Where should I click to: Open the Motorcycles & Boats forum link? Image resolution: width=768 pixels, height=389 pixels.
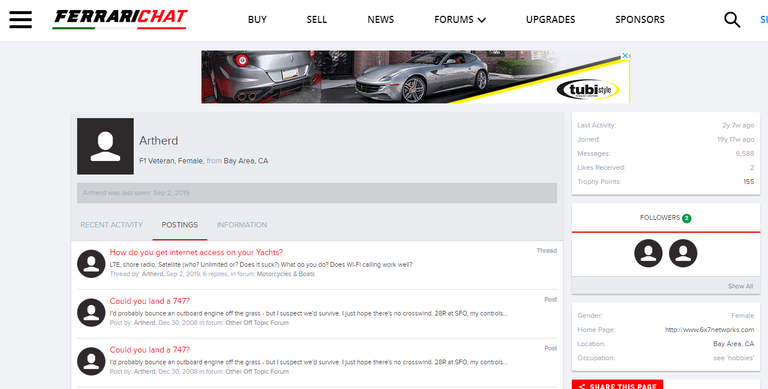pyautogui.click(x=286, y=274)
